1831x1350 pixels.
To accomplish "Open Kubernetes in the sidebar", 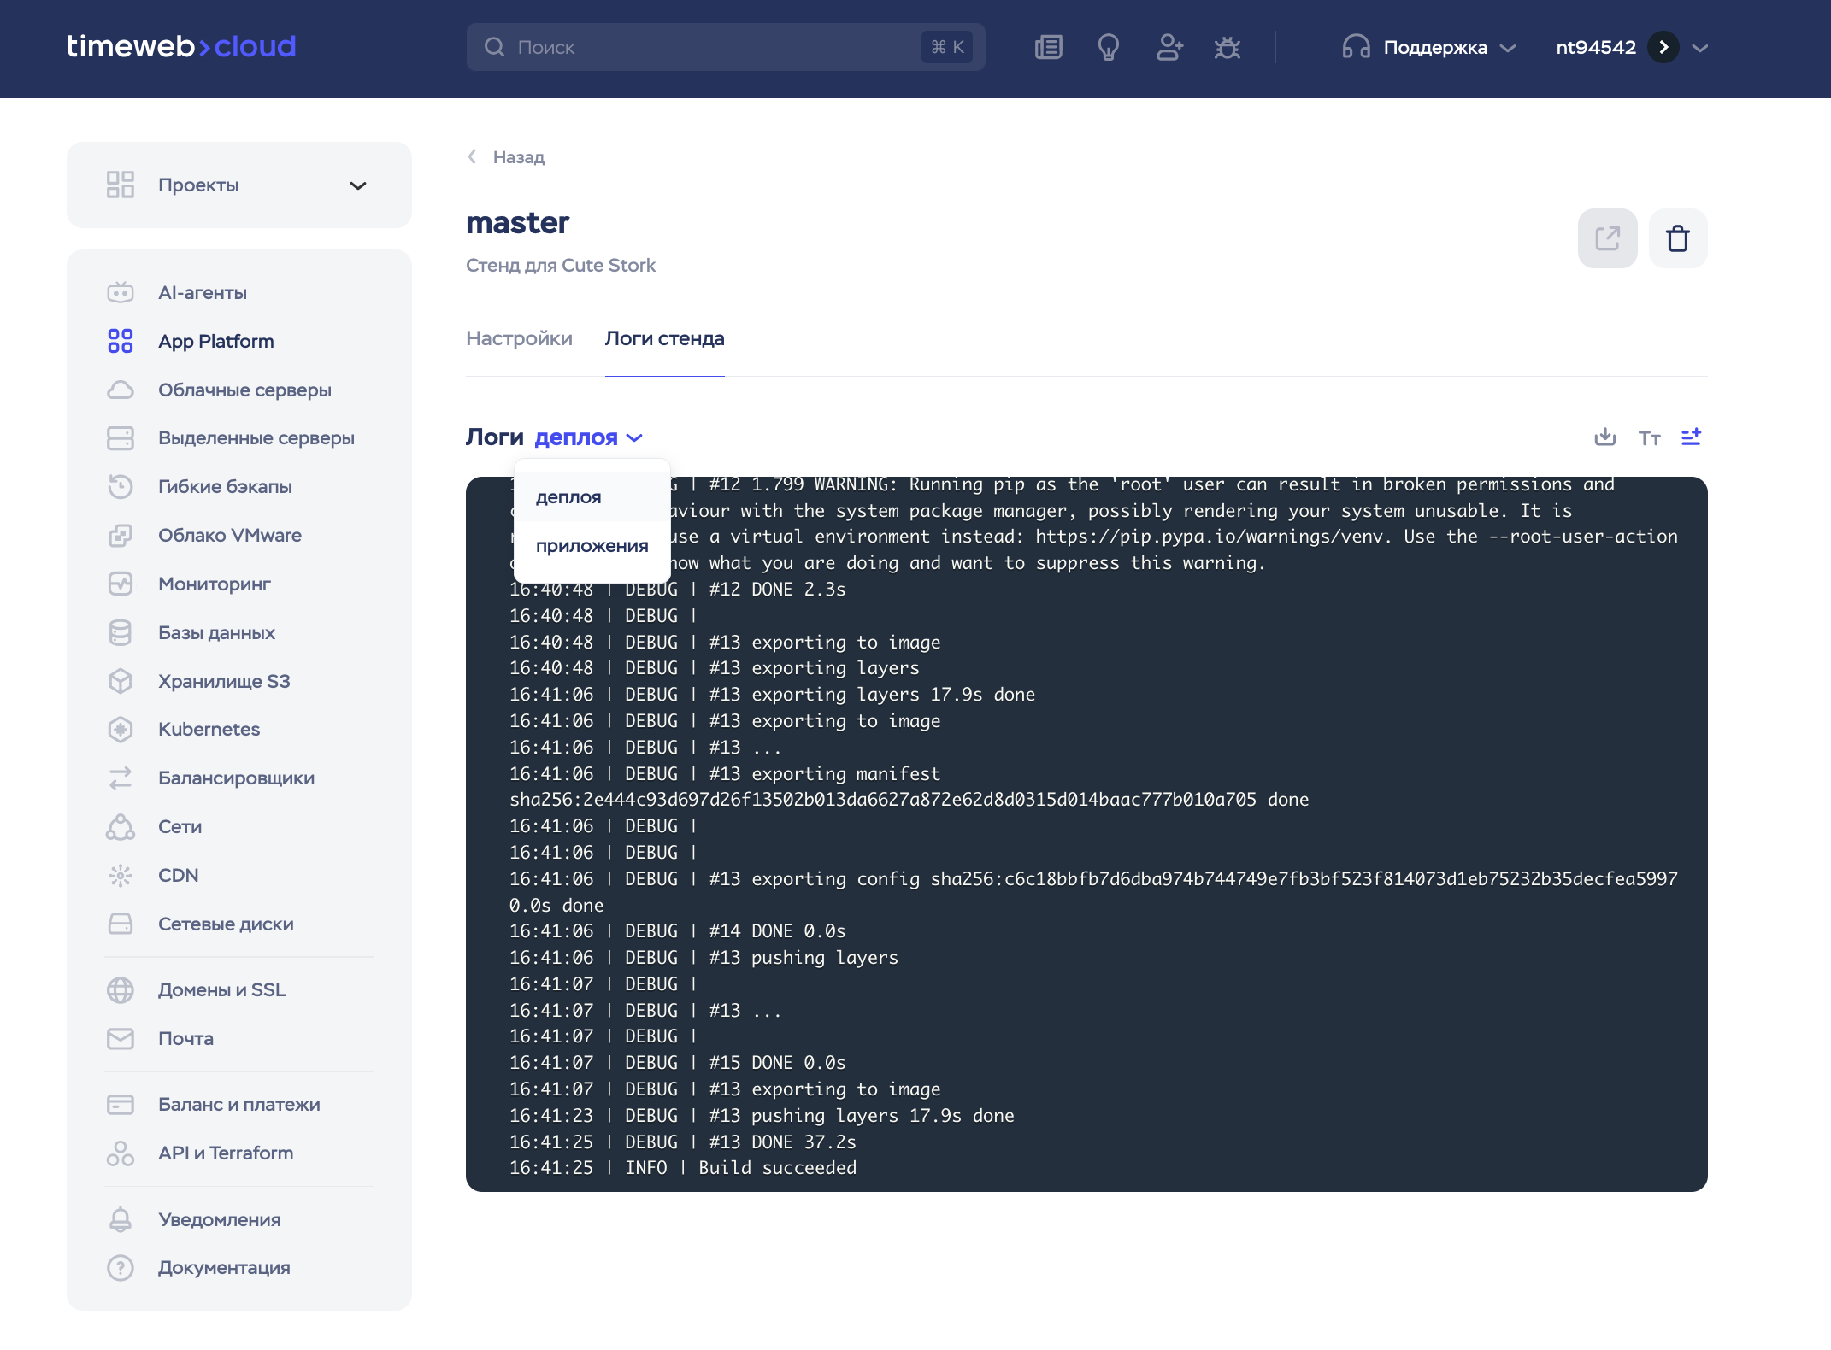I will pos(209,730).
